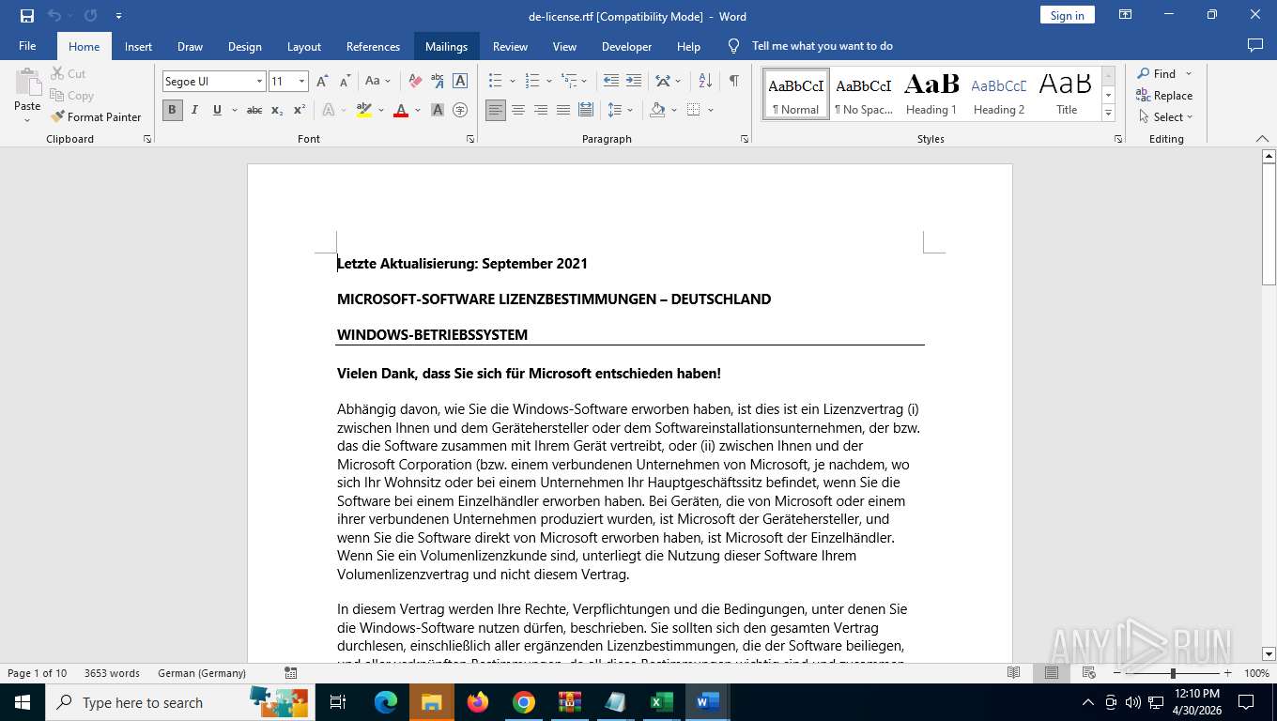Justify the paragraph text

point(563,110)
